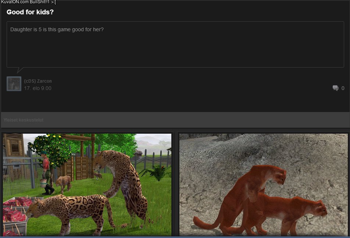This screenshot has height=238, width=350.
Task: Click the KuvatON.com watermark text
Action: click(28, 2)
